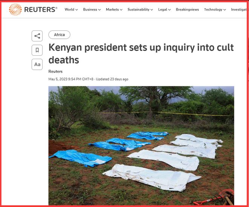This screenshot has height=207, width=249.
Task: Open the share article icon
Action: tap(37, 36)
